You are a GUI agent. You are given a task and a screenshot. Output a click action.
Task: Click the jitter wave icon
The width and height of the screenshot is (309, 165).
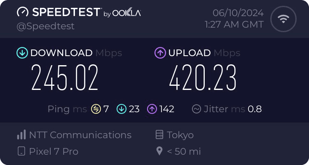click(197, 109)
